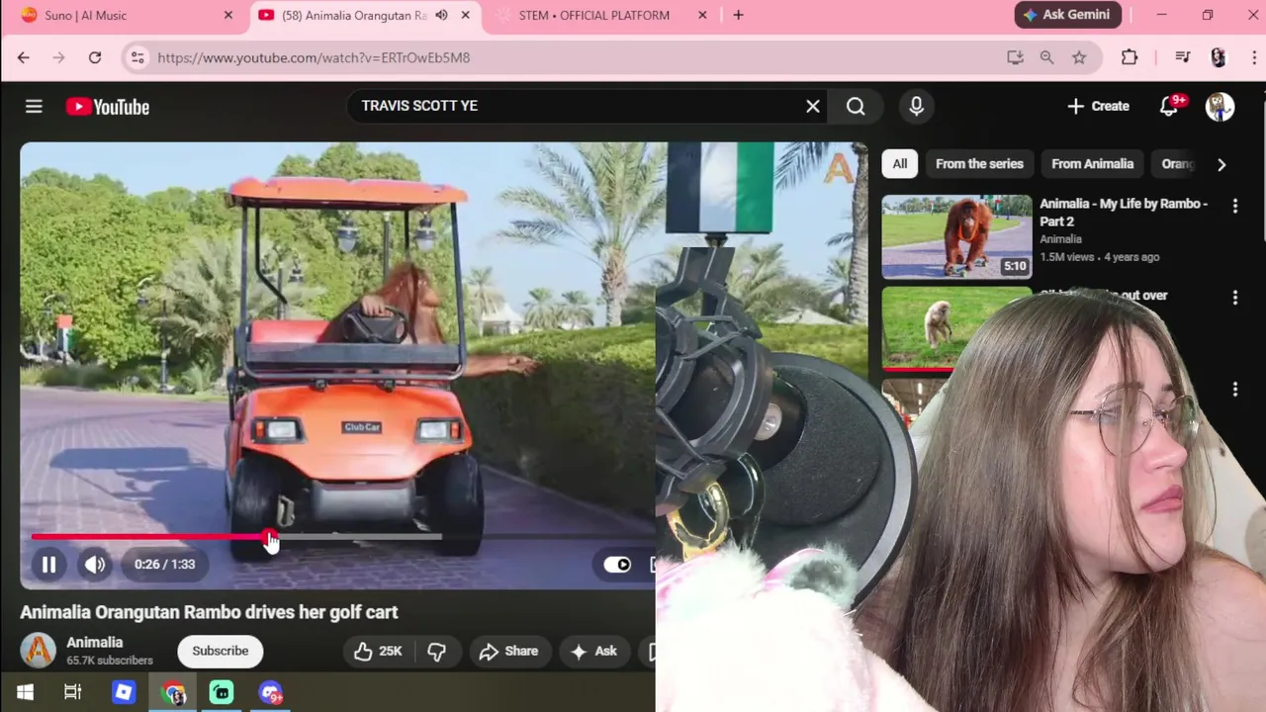This screenshot has height=712, width=1266.
Task: Pause the video with the pause button
Action: (x=48, y=564)
